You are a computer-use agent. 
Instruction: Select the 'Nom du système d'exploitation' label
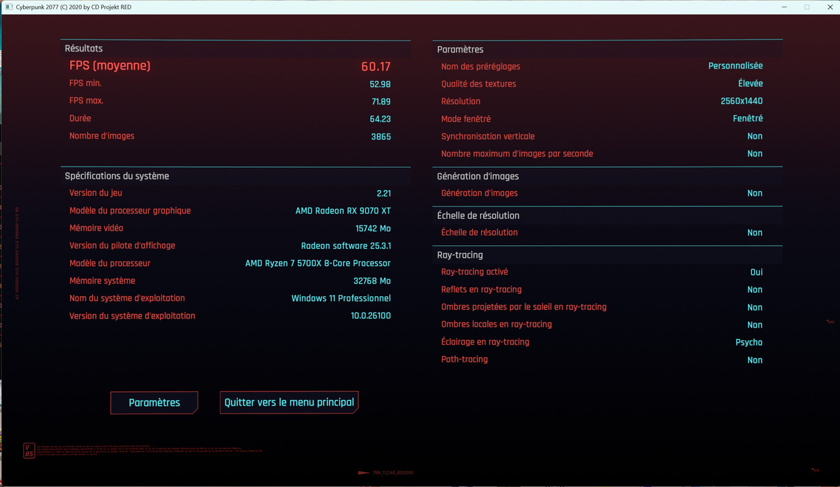click(x=127, y=298)
